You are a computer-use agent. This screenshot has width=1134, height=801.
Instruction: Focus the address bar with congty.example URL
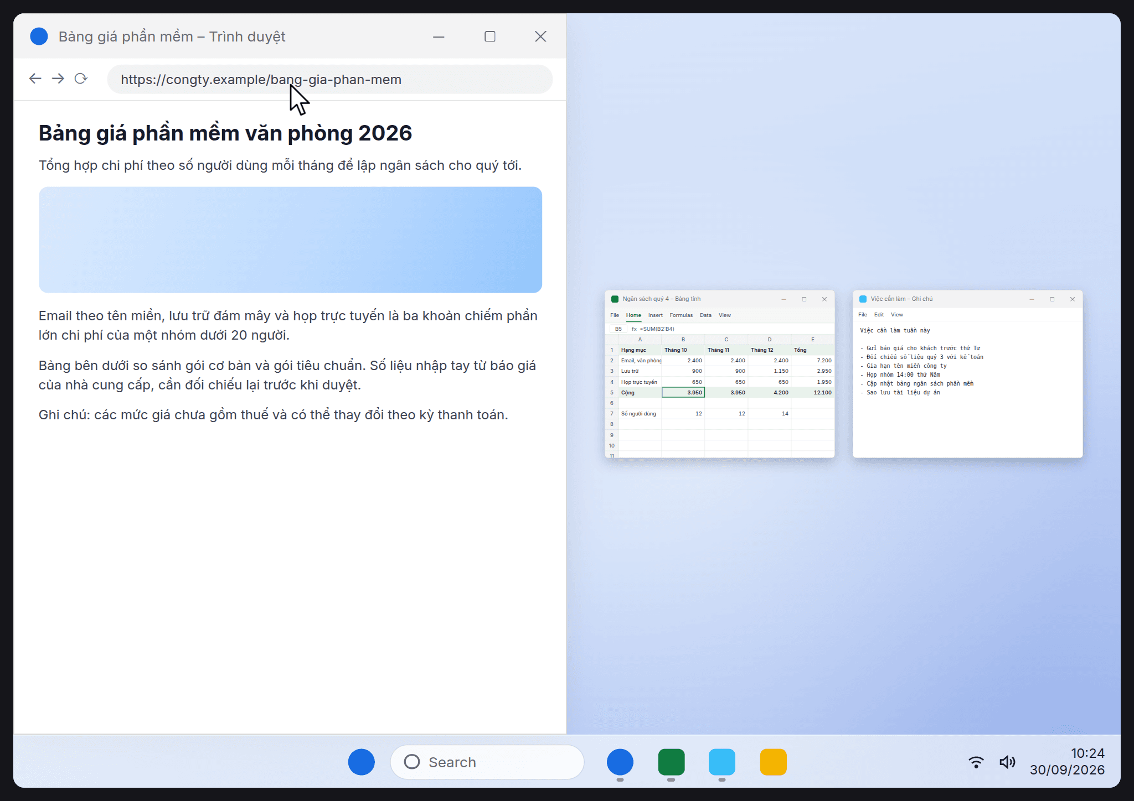click(x=330, y=79)
